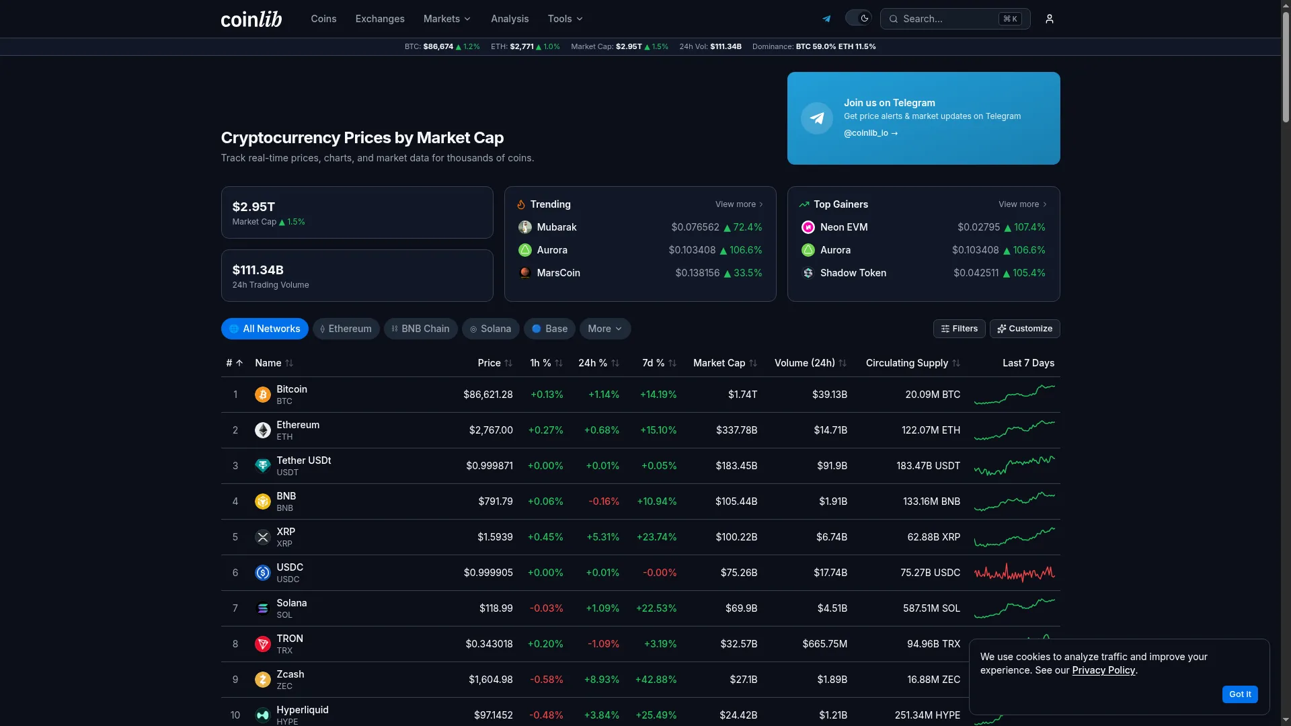Click the Aurora icon in Top Gainers
This screenshot has width=1291, height=726.
tap(808, 250)
